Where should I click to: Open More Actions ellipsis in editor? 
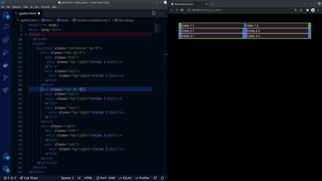[x=162, y=14]
